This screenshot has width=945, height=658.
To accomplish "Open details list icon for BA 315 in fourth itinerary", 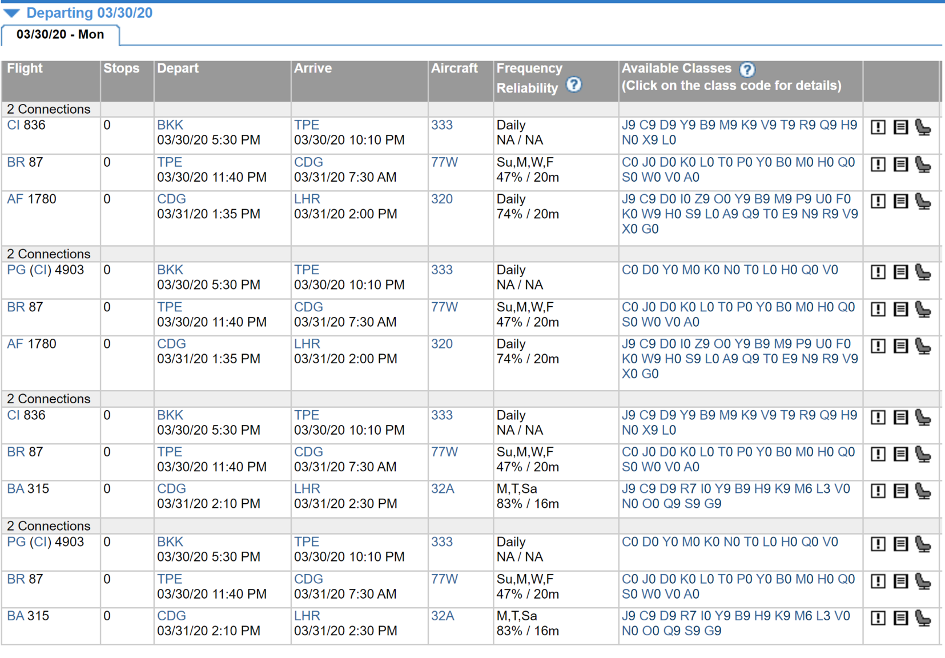I will pos(901,618).
